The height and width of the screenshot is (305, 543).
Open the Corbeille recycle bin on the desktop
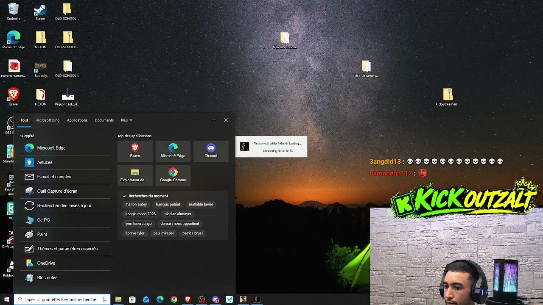click(14, 11)
